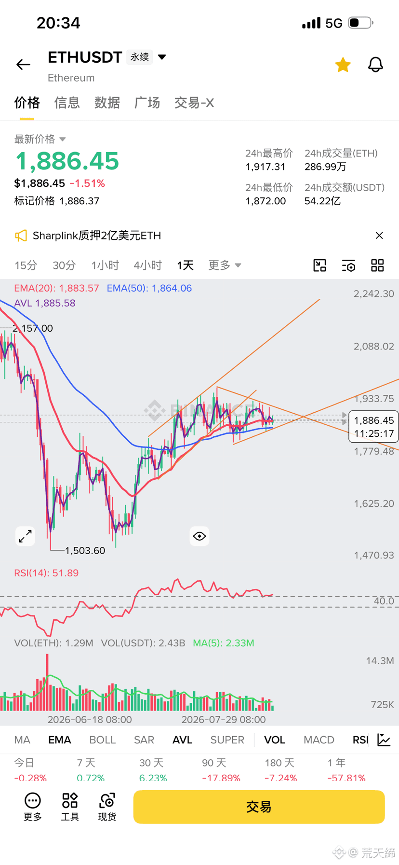Select the 4小时 timeframe
Image resolution: width=399 pixels, height=865 pixels.
147,265
